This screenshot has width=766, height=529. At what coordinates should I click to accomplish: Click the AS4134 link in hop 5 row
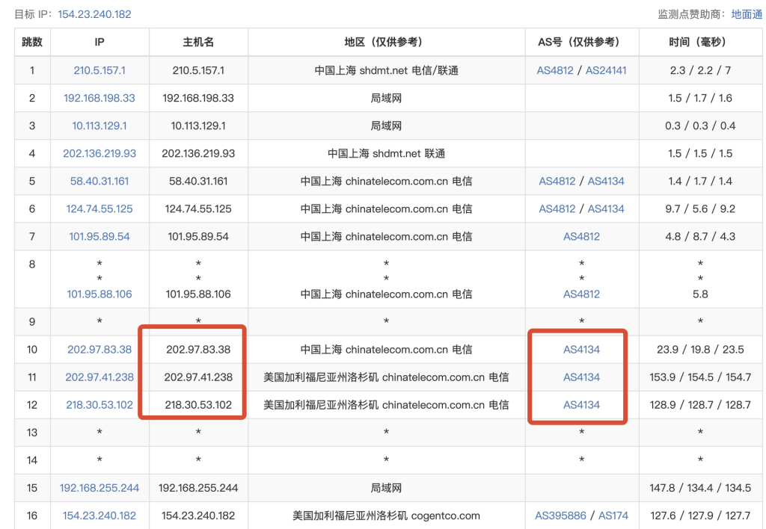[x=606, y=181]
